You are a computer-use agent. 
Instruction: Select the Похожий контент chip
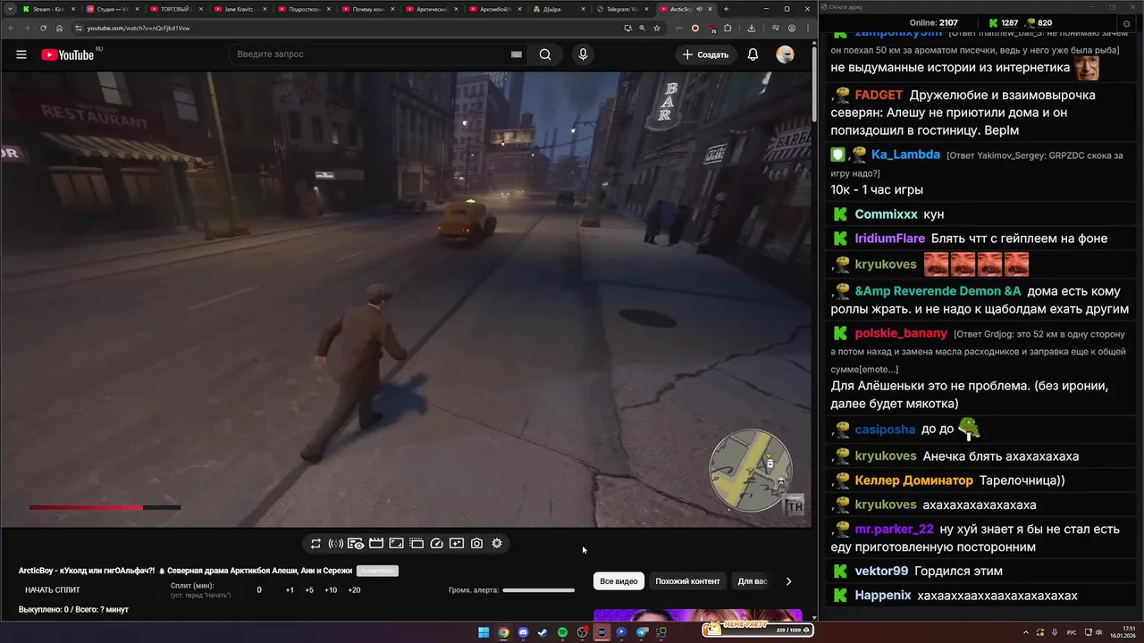tap(687, 581)
